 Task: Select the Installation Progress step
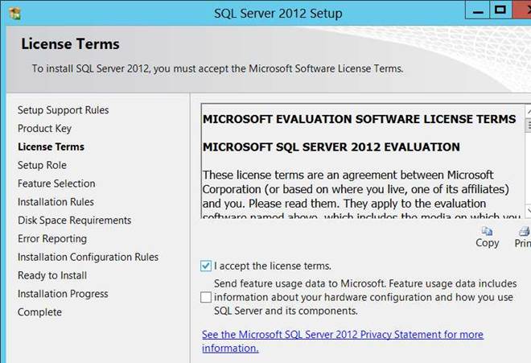pyautogui.click(x=63, y=294)
